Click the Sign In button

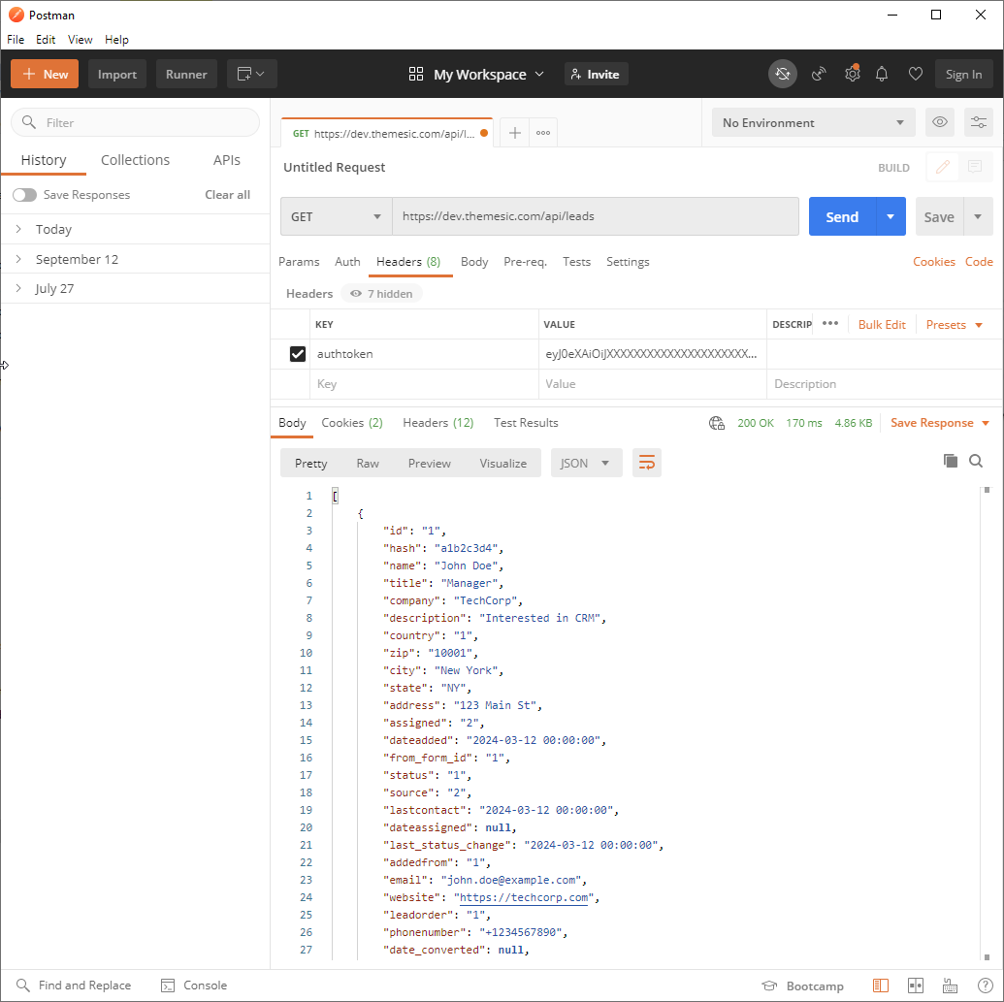click(x=963, y=75)
